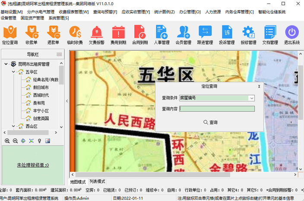This screenshot has width=304, height=201.
Task: Open the 分户水电气管理 menu
Action: (x=41, y=12)
